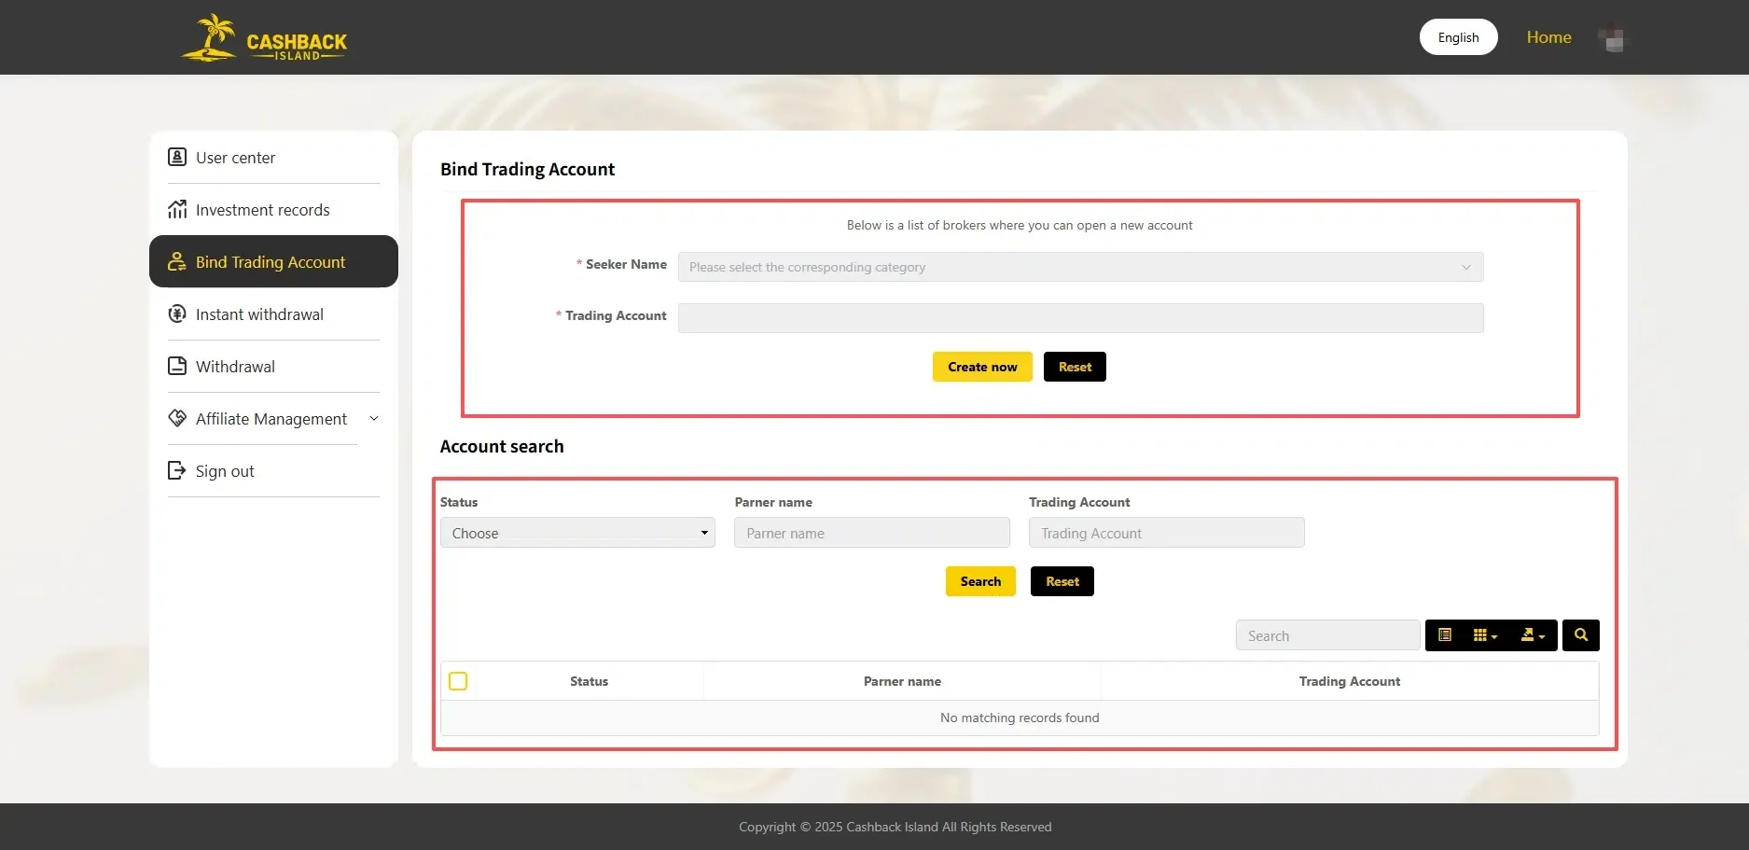Switch language using the English button
Screen dimensions: 1749x850
coord(1458,37)
